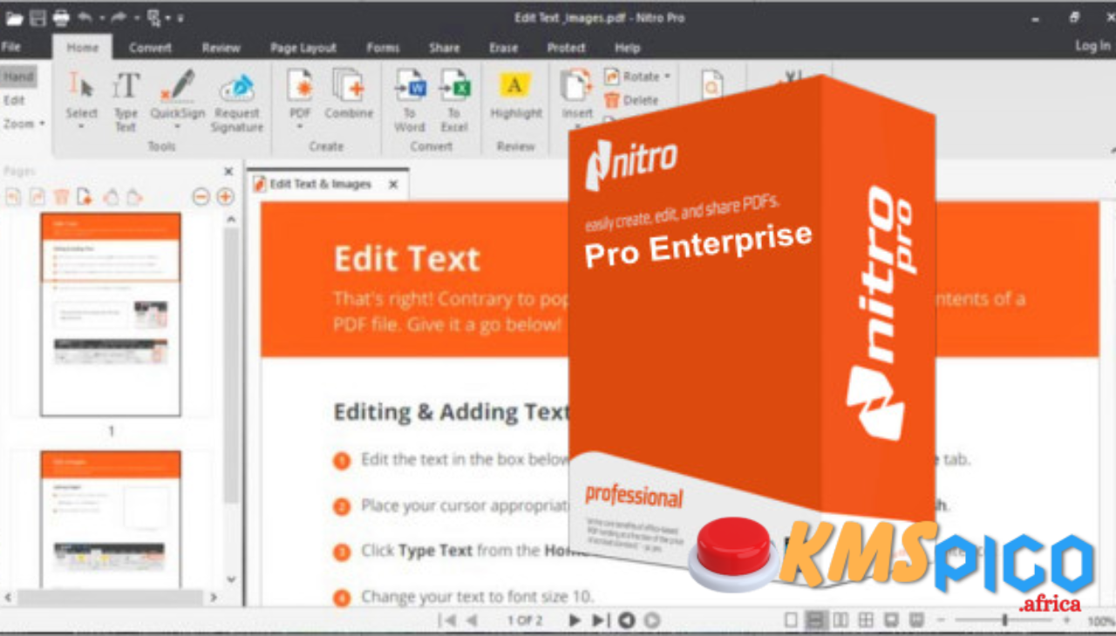Open the Undo history dropdown arrow
Image resolution: width=1116 pixels, height=636 pixels.
pos(101,18)
